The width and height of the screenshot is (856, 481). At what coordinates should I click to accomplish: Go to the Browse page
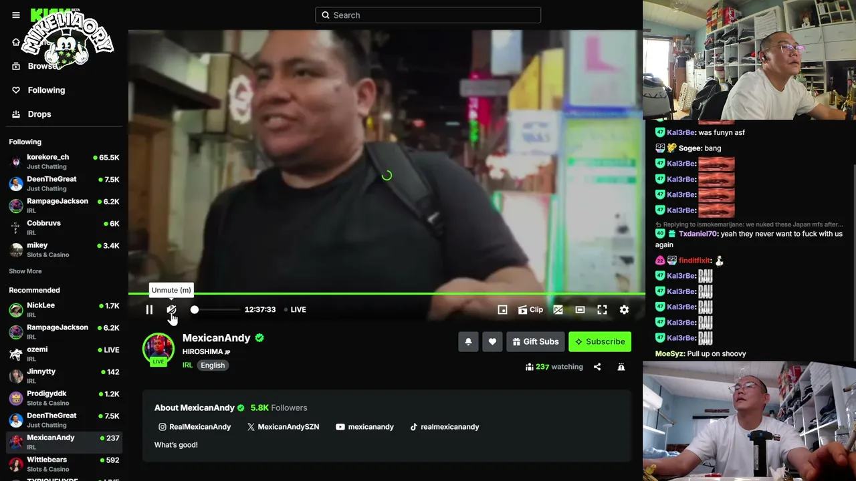click(43, 66)
